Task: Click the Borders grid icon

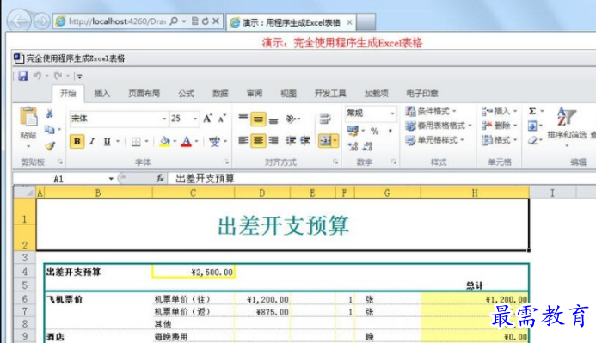Action: click(x=136, y=141)
